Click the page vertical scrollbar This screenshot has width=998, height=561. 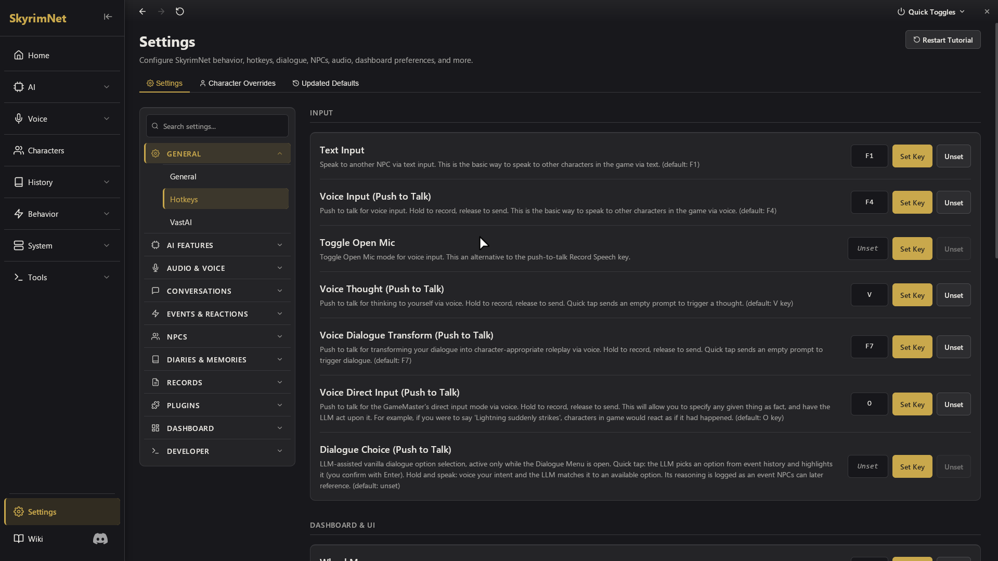coord(996,140)
